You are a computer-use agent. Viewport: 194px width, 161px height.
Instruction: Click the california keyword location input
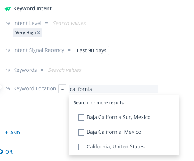(113, 89)
